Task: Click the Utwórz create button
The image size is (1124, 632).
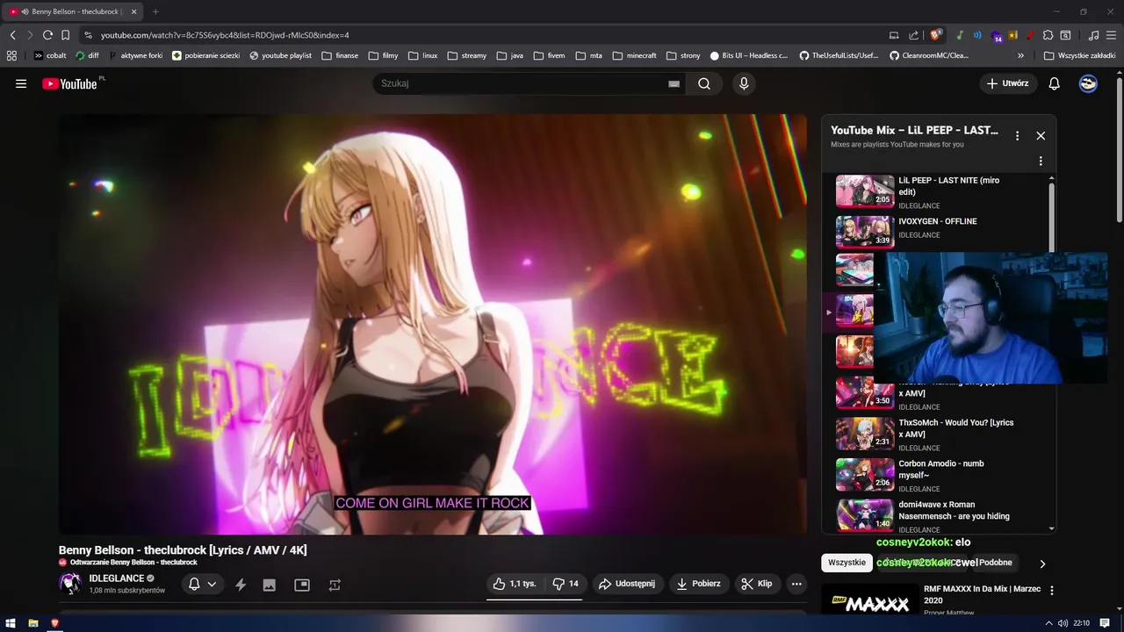Action: point(1008,83)
